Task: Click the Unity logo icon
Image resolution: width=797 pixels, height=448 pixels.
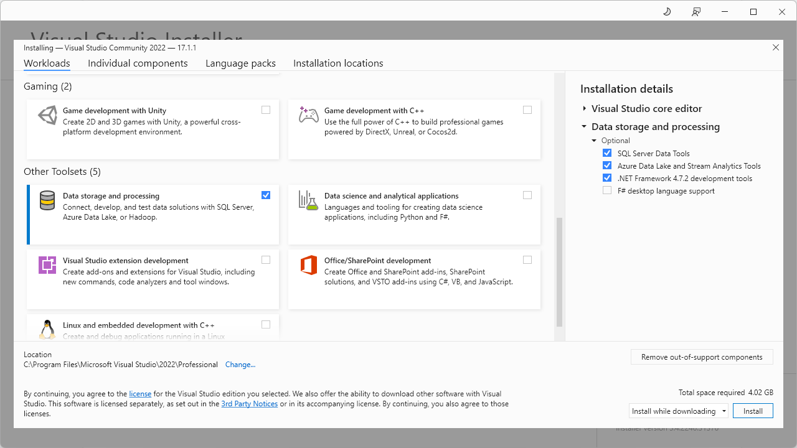Action: click(x=47, y=115)
